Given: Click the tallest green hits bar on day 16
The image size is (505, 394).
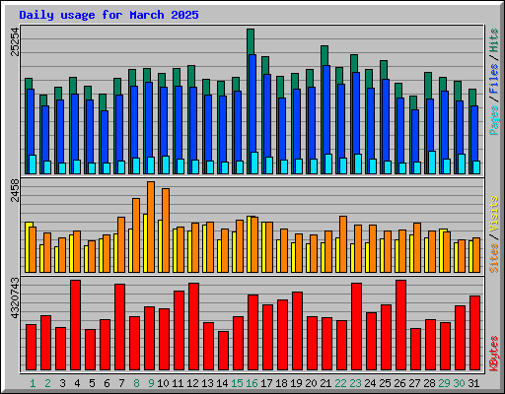Looking at the screenshot, I should [251, 41].
